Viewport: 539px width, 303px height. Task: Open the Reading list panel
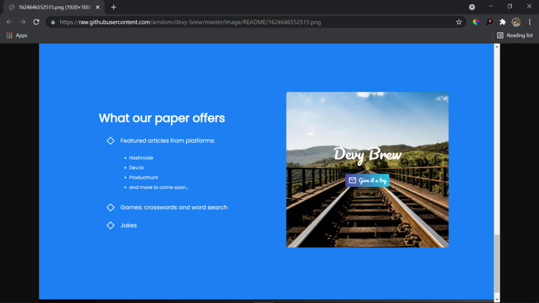tap(515, 36)
